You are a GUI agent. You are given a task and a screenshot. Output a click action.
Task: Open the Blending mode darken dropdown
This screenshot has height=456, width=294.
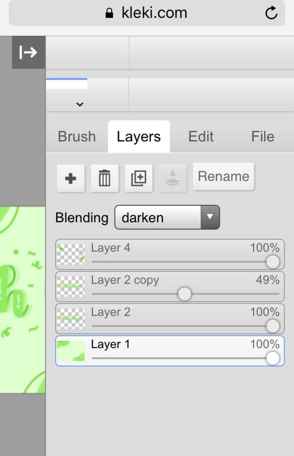click(x=167, y=217)
